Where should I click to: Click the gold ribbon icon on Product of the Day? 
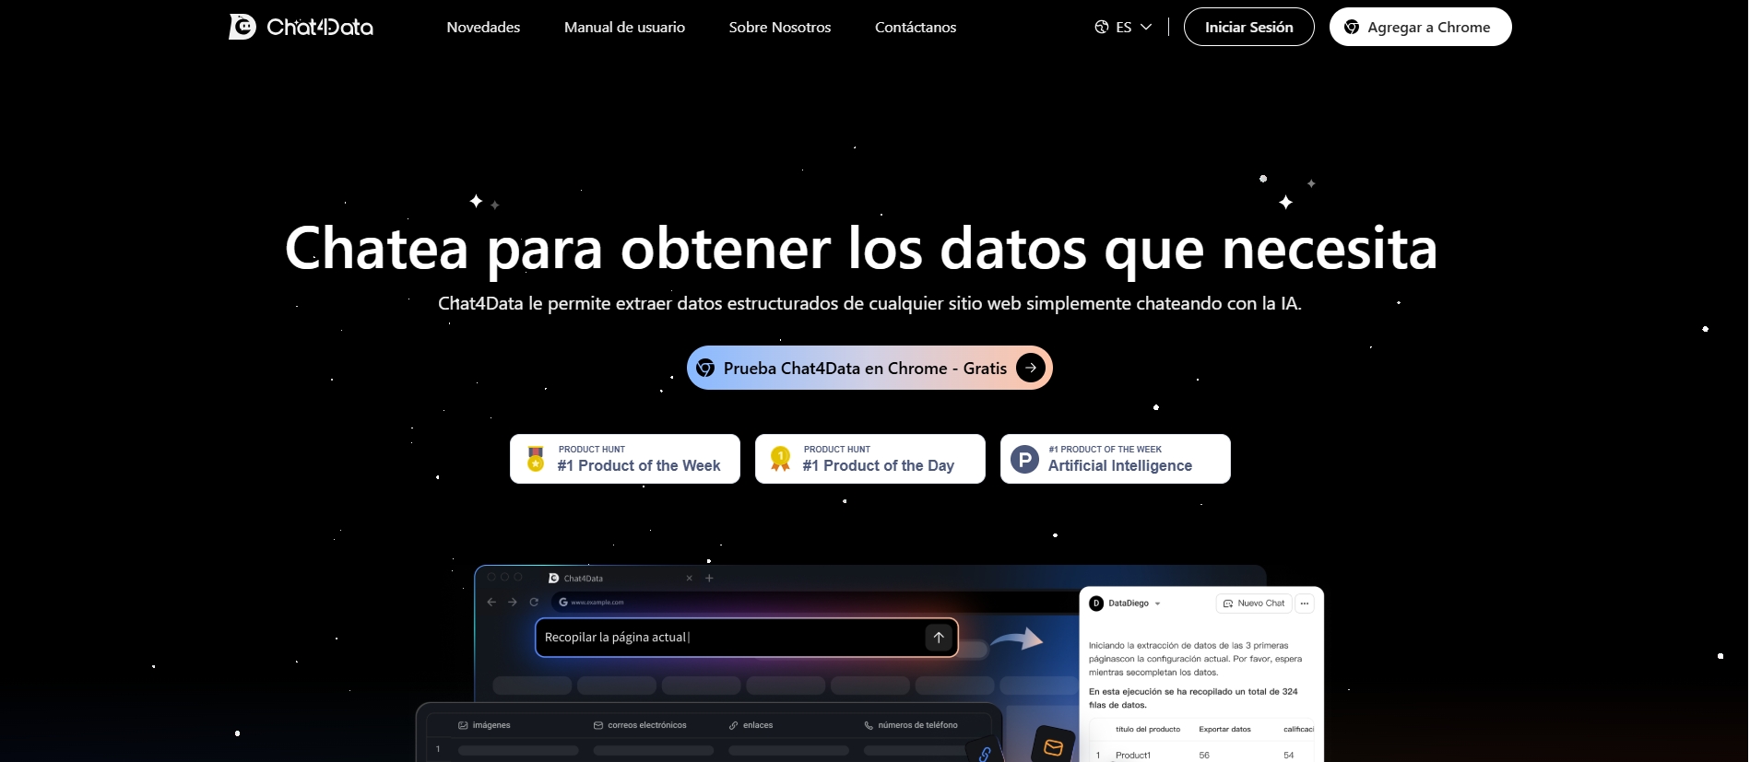[781, 459]
